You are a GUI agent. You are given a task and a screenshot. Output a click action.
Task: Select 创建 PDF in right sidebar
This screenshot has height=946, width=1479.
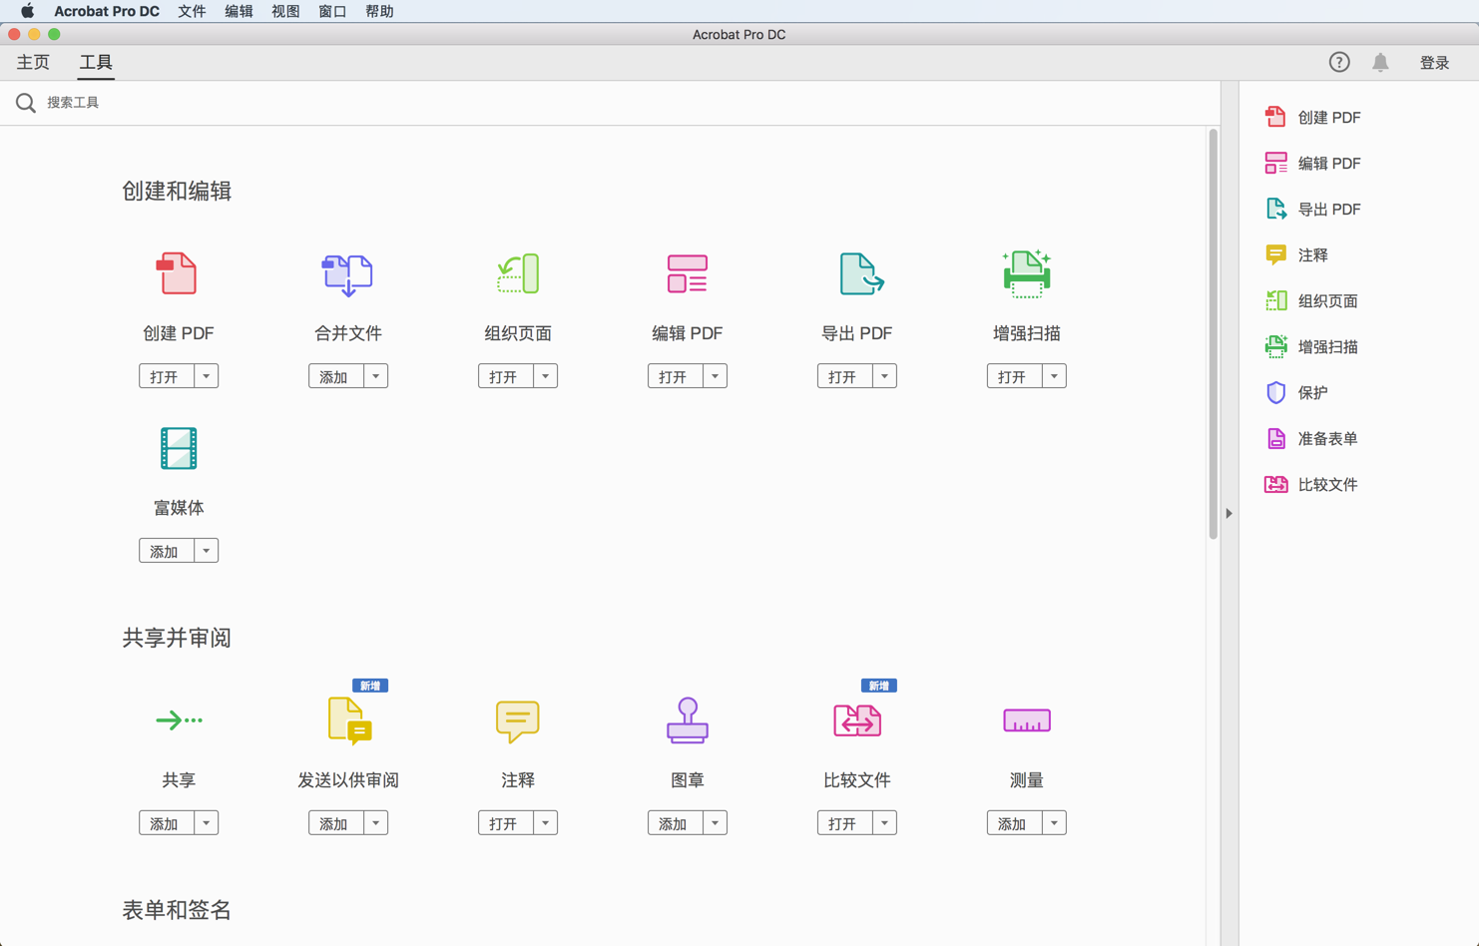point(1313,117)
